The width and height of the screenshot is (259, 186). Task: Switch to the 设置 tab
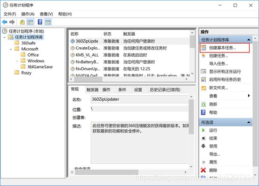click(138, 89)
